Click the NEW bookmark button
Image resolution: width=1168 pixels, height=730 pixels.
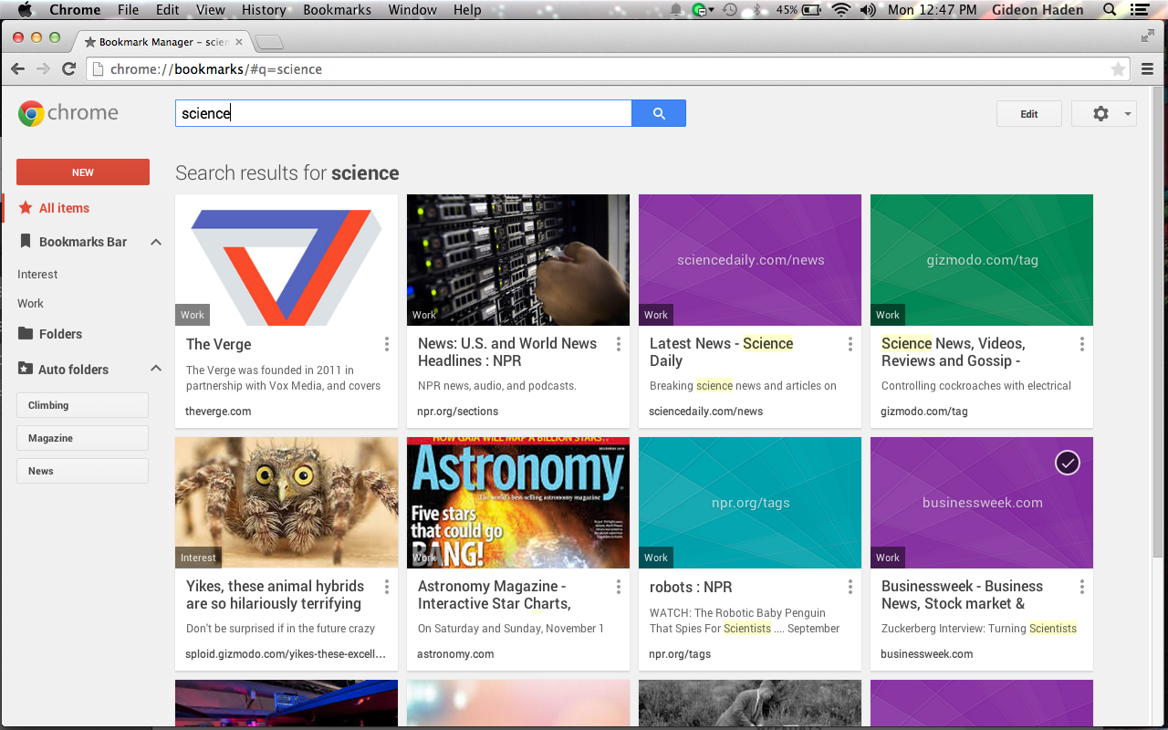tap(83, 172)
